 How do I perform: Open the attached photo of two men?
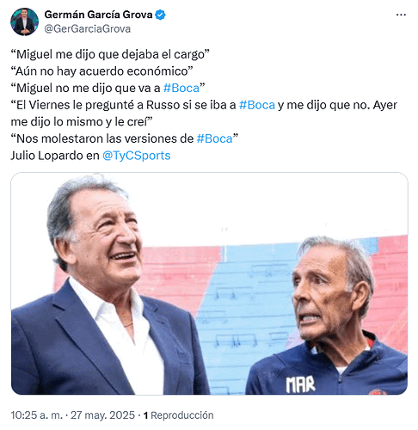(209, 284)
